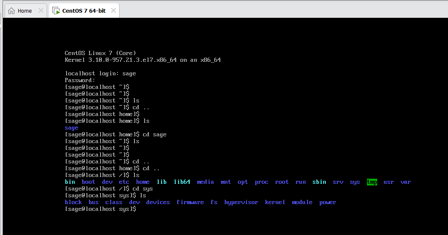This screenshot has height=235, width=448.
Task: Click the 'root' directory name
Action: [282, 182]
